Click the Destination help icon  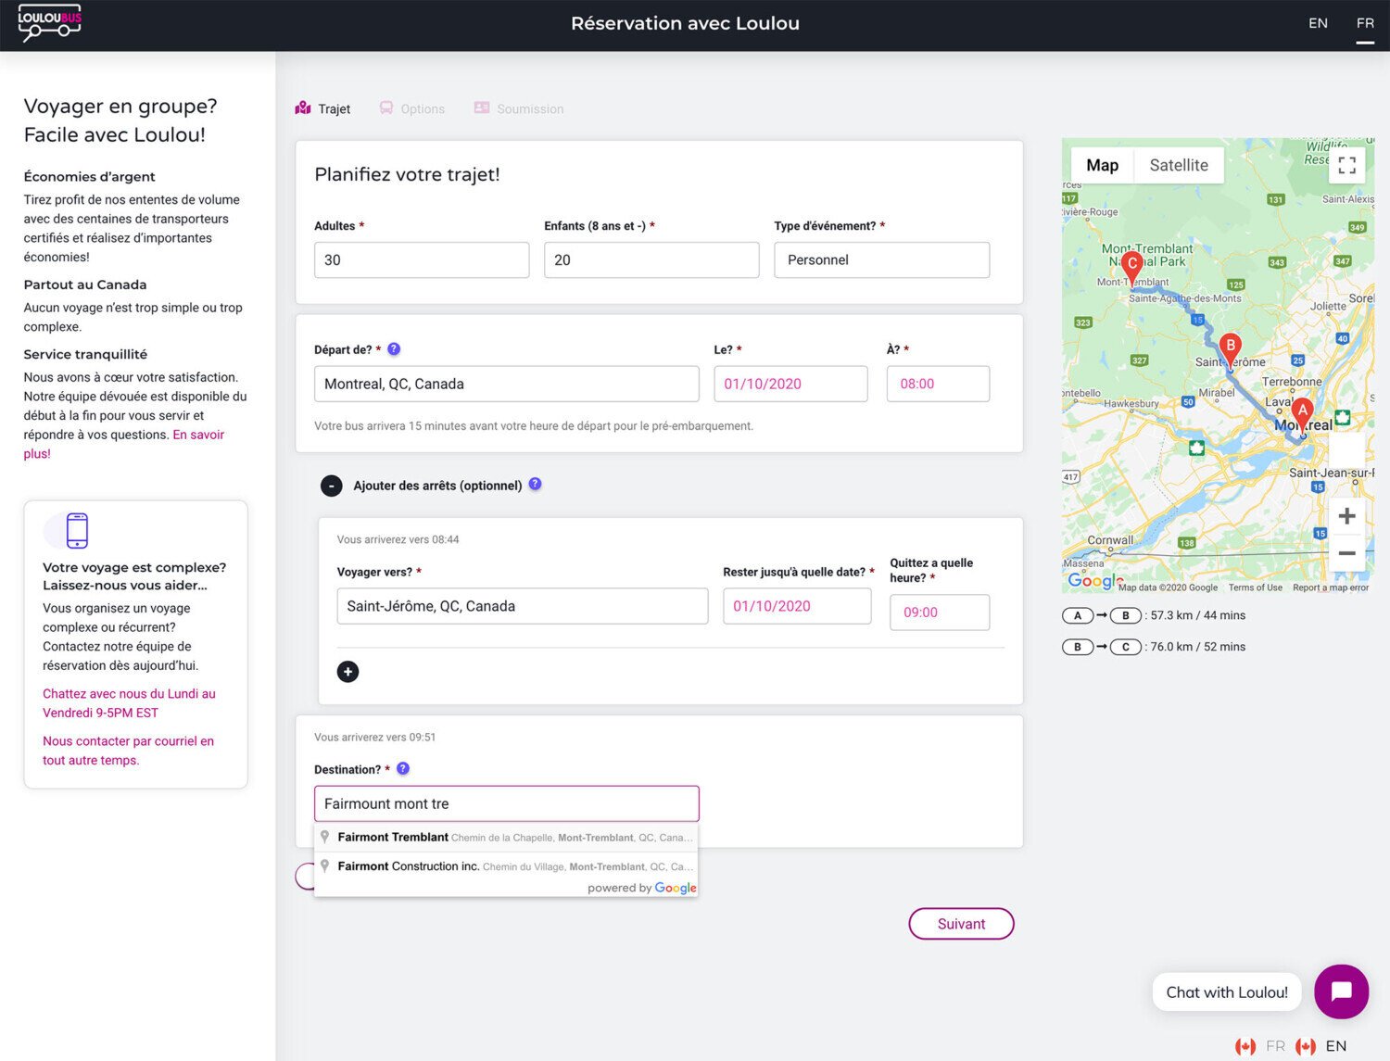403,768
